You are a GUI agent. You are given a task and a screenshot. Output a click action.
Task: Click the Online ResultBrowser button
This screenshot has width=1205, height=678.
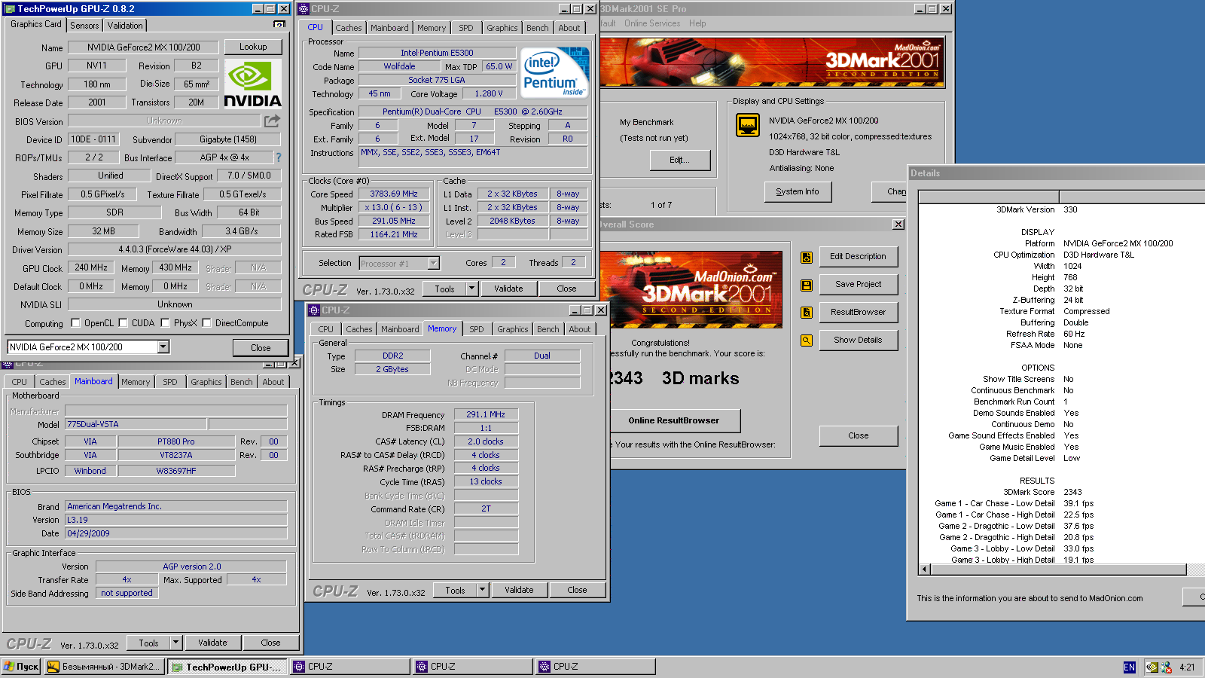pyautogui.click(x=674, y=421)
